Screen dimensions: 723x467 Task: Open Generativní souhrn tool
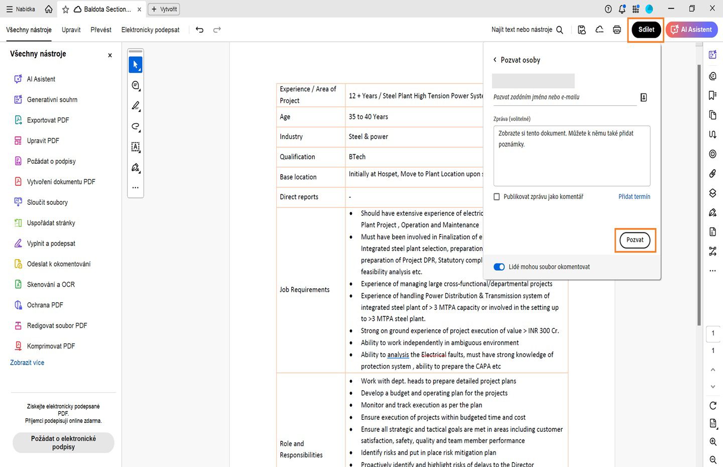tap(46, 99)
